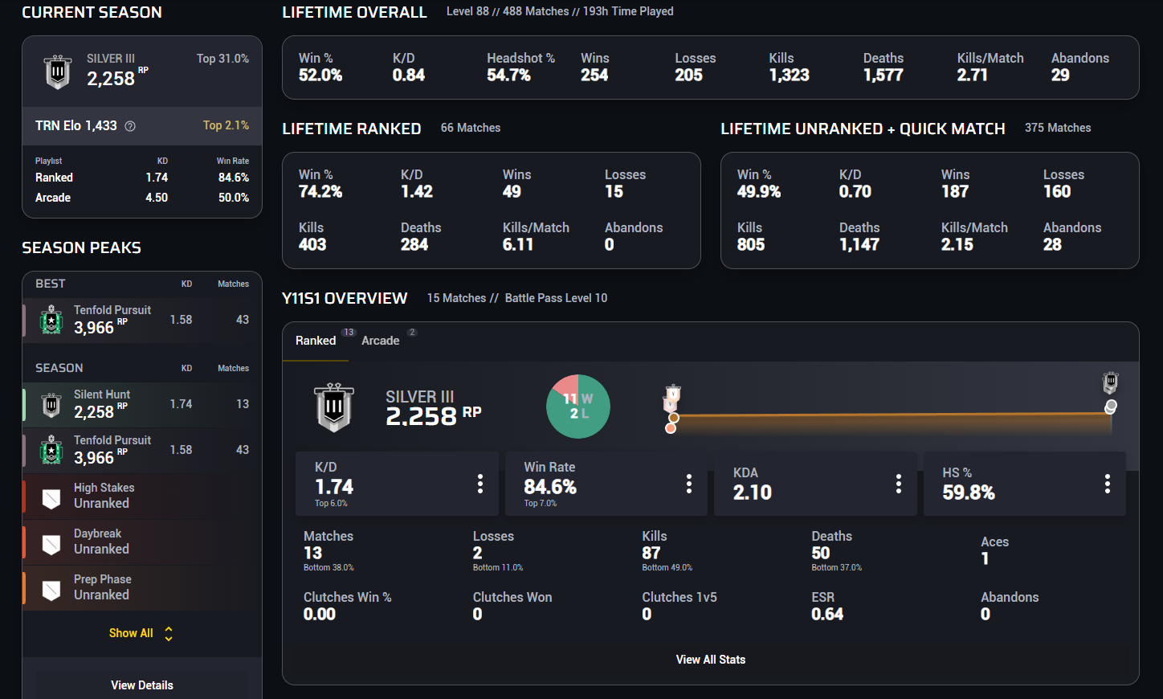Click the Silent Hunt season rank icon
The image size is (1163, 699).
pos(51,404)
